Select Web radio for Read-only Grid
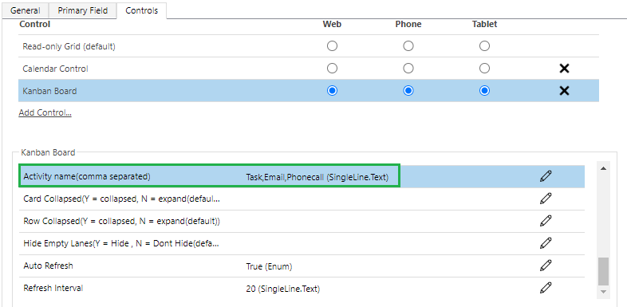 point(332,46)
